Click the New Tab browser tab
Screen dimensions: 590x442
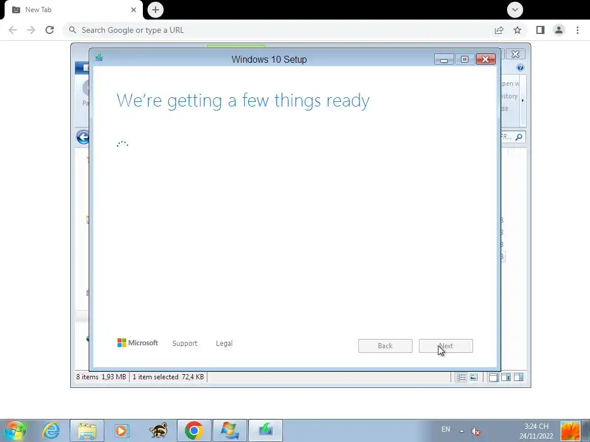tap(73, 10)
